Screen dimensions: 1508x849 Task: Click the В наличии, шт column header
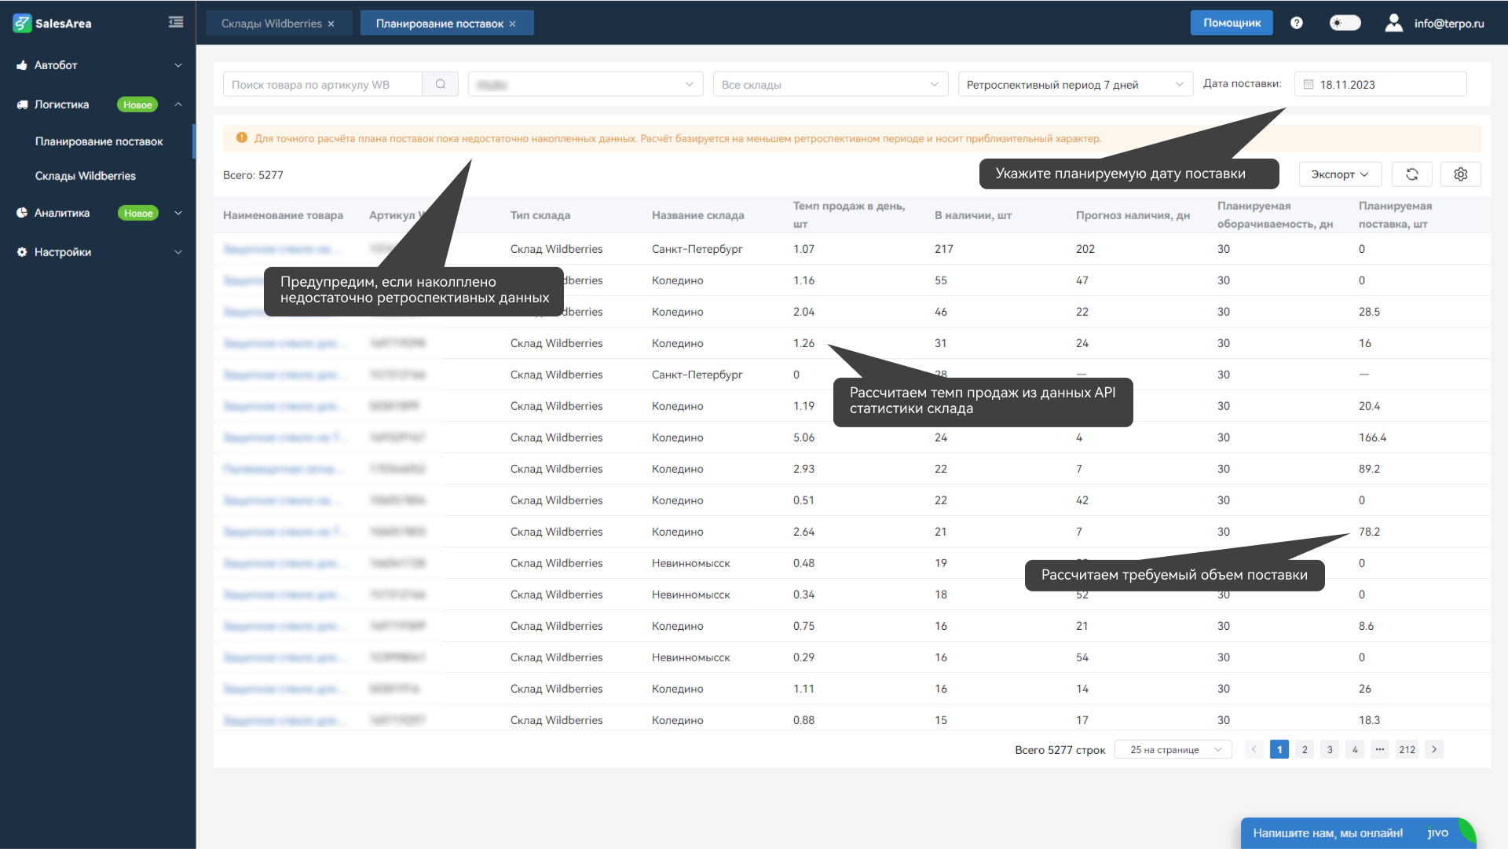point(973,215)
